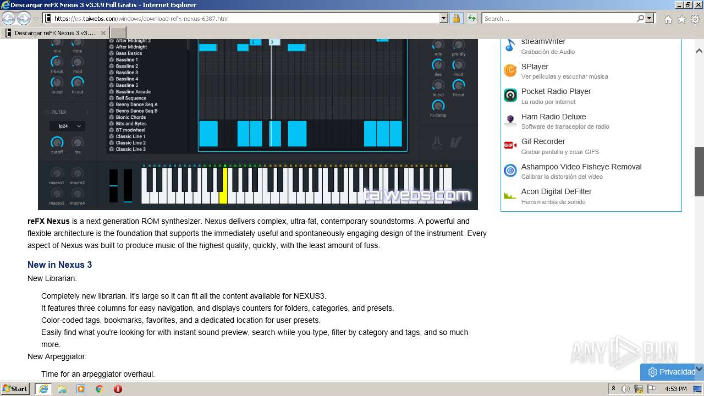Click the browser Back arrow button
The height and width of the screenshot is (396, 704).
point(9,18)
